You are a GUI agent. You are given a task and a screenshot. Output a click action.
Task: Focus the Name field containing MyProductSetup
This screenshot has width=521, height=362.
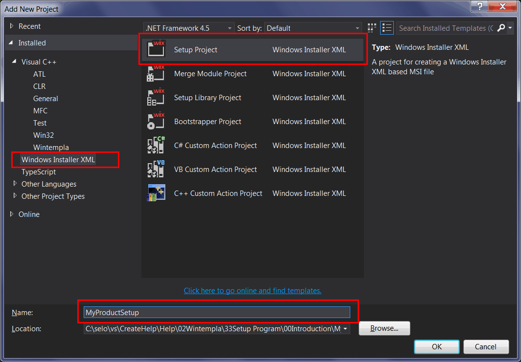coord(217,312)
